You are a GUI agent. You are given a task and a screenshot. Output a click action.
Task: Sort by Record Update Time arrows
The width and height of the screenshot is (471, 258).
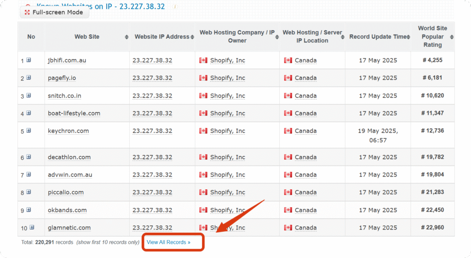tap(408, 37)
